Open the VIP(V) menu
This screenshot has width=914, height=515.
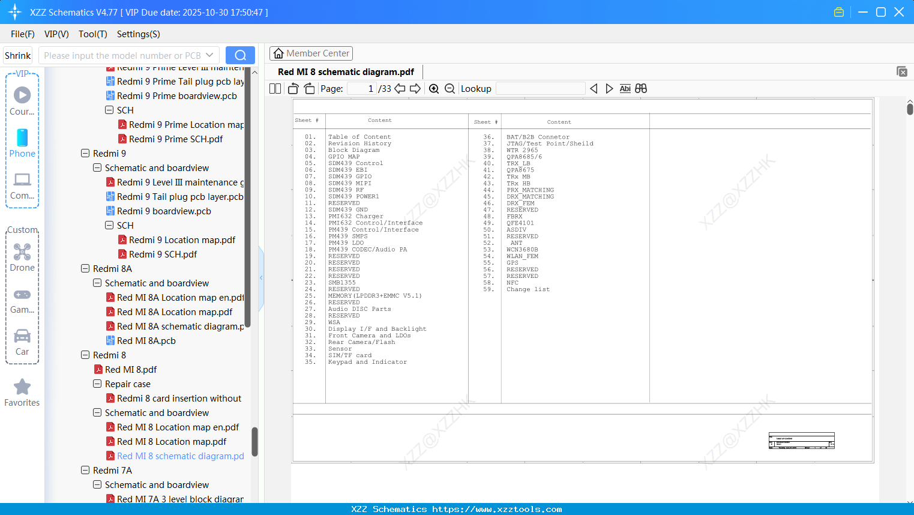click(56, 34)
